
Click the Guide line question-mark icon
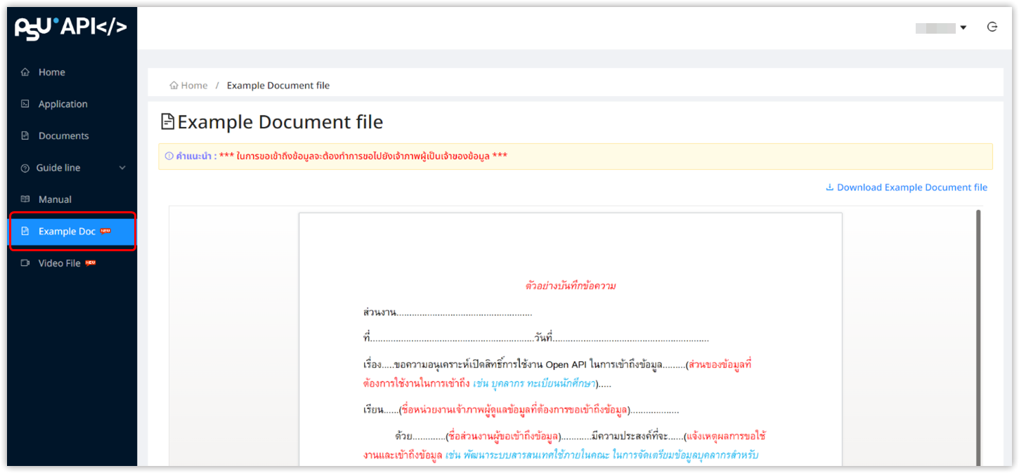[25, 168]
